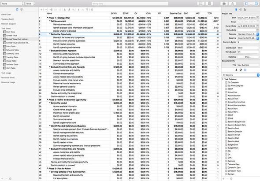Viewport: 260px width, 181px height.
Task: Open the zoom percentage dropdown
Action: (30, 4)
